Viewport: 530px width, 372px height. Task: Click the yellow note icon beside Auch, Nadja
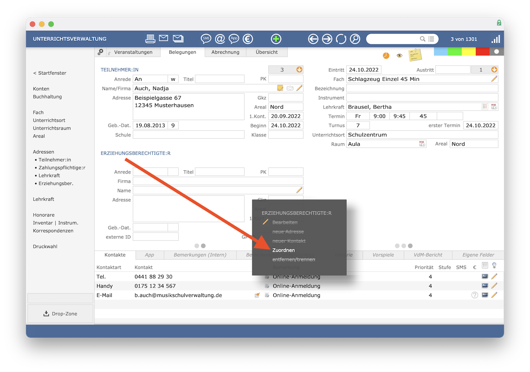coord(280,88)
